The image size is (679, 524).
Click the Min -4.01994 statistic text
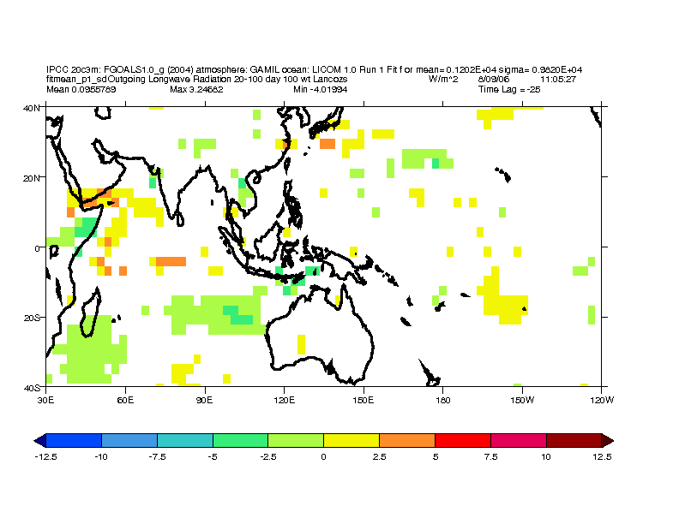[320, 89]
